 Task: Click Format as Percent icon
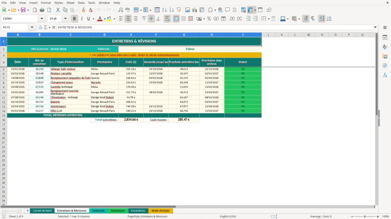tap(209, 19)
